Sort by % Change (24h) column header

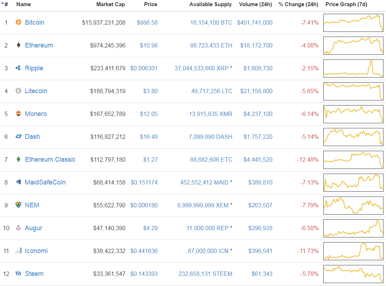(298, 4)
